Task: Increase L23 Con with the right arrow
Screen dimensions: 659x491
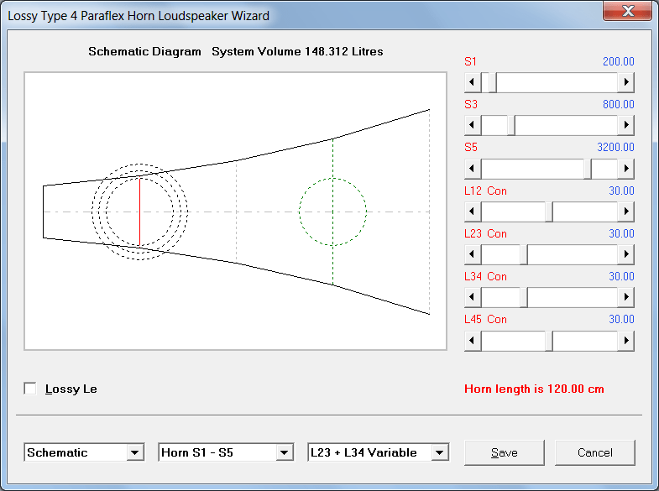Action: click(x=625, y=254)
